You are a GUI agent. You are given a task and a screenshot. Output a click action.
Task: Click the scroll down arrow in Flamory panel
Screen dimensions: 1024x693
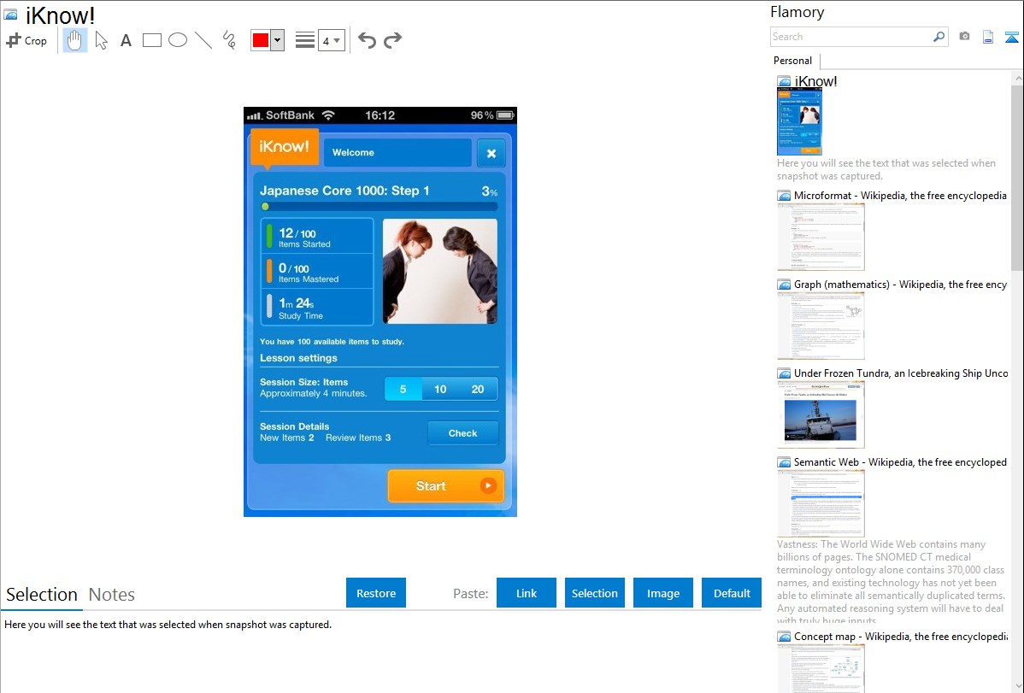click(x=1017, y=686)
